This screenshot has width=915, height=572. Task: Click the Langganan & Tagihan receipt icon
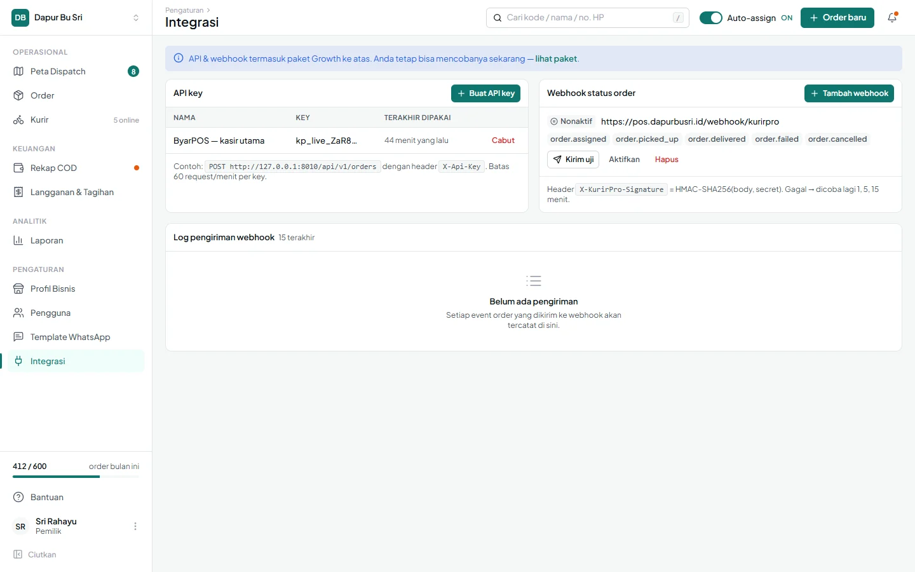tap(18, 192)
